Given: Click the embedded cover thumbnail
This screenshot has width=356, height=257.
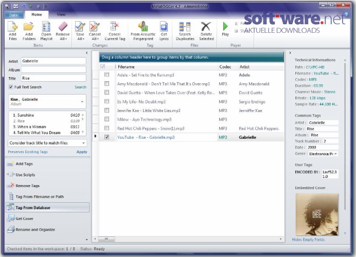Looking at the screenshot, I should tap(317, 214).
